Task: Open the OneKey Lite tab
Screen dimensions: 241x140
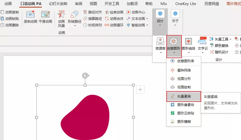Action: 186,4
